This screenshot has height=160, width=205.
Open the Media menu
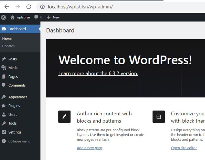point(13,68)
